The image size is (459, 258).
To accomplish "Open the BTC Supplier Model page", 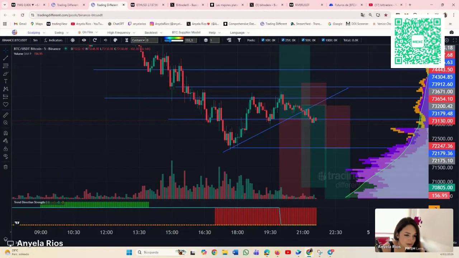I will 186,32.
